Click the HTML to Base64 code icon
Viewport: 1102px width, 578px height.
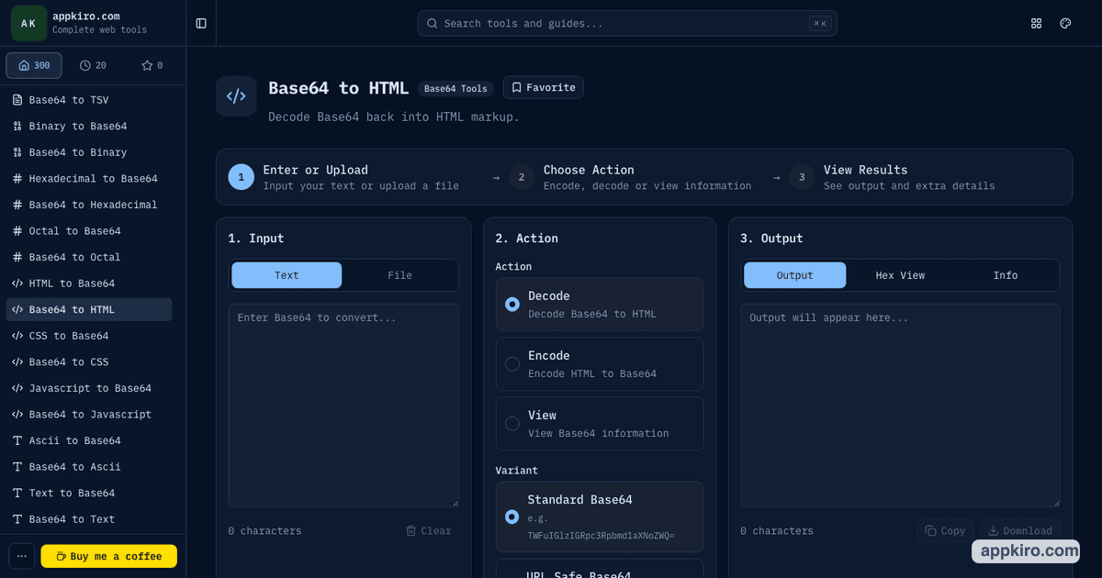pos(17,283)
